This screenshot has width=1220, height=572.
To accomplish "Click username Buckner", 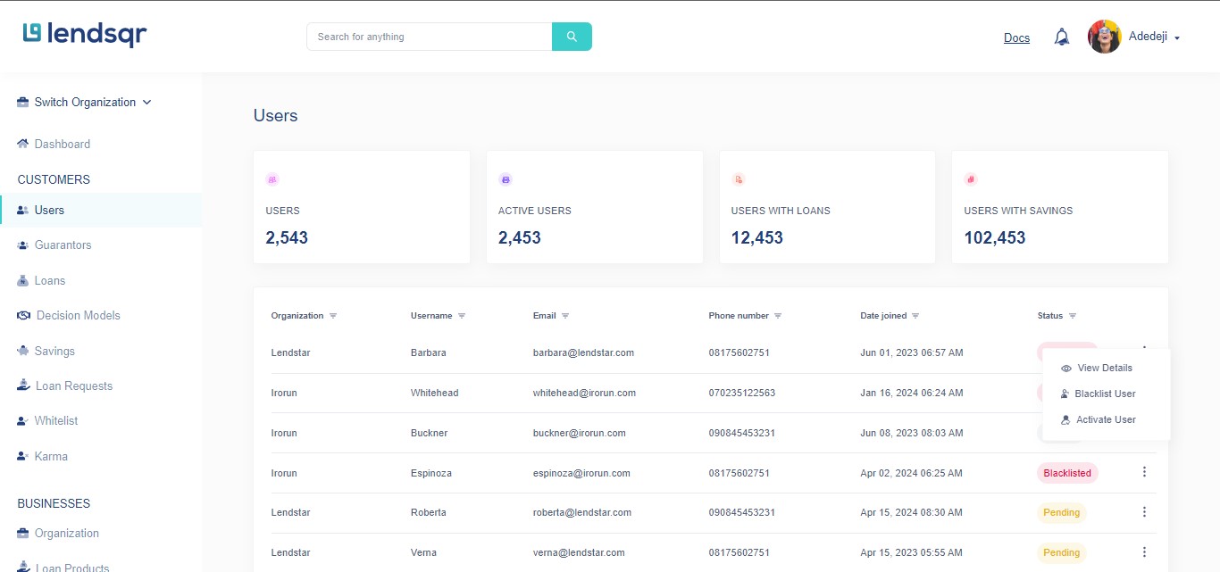I will point(430,433).
